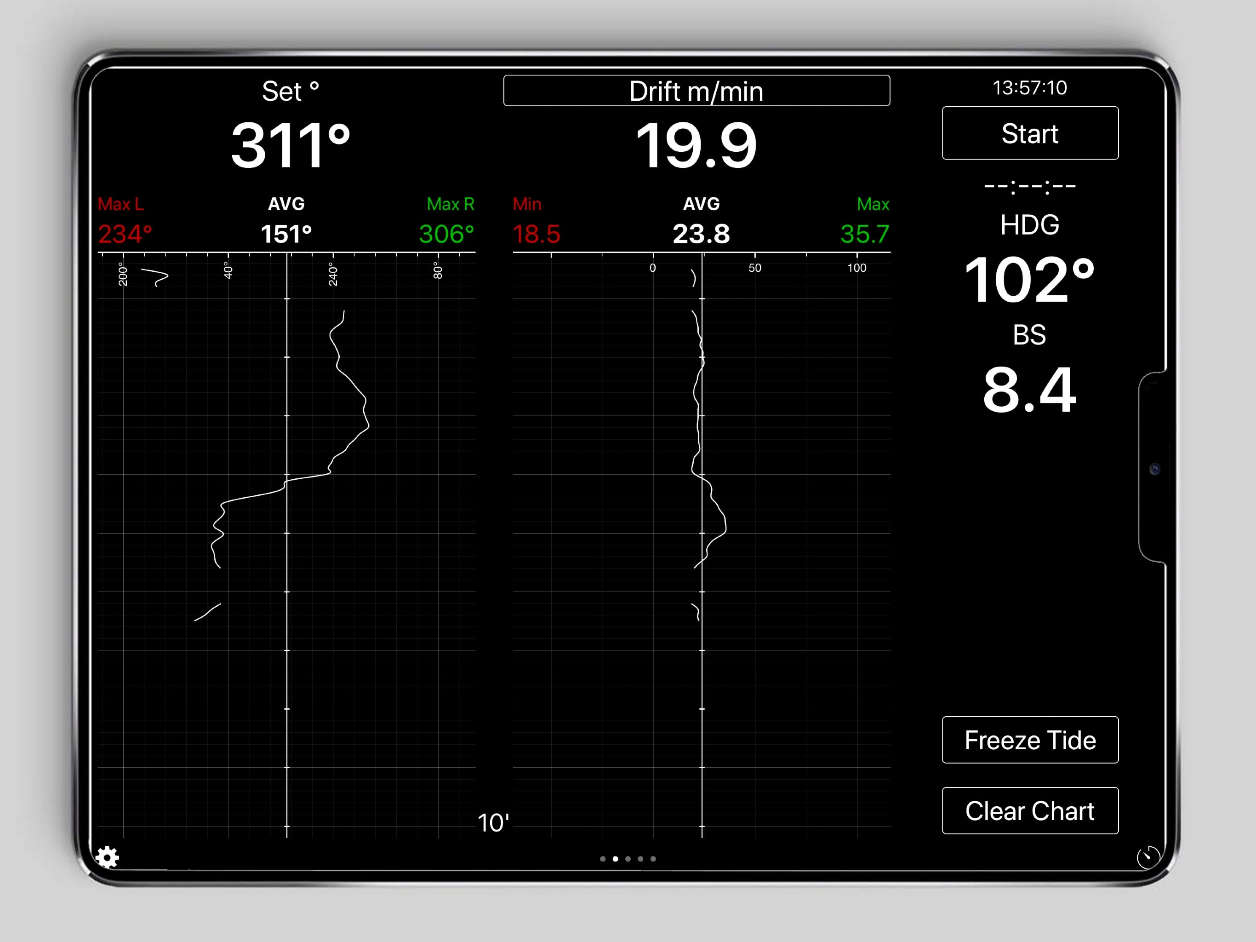This screenshot has width=1256, height=942.
Task: Select the third page indicator dot
Action: (628, 859)
